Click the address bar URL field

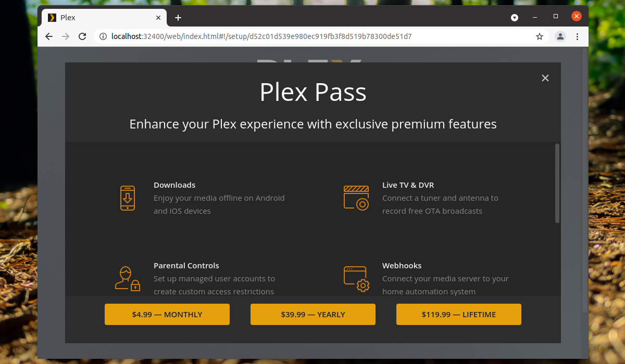tap(312, 36)
